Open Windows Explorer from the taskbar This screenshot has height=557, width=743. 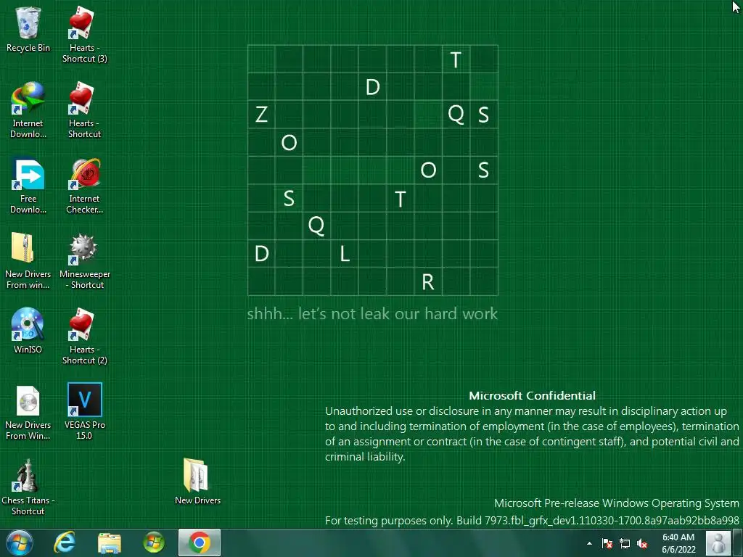(110, 542)
